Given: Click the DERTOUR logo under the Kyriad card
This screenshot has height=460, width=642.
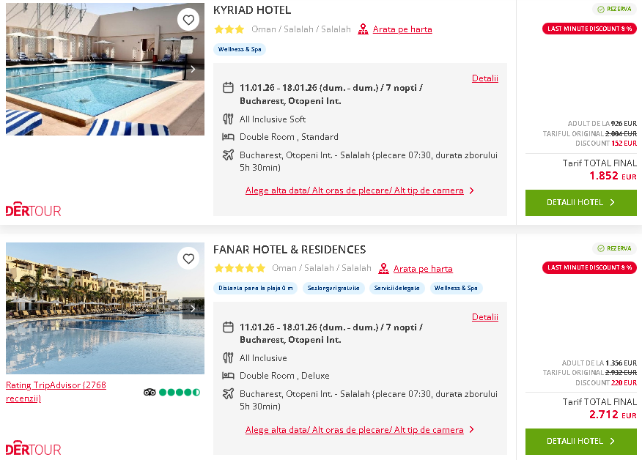Looking at the screenshot, I should point(33,210).
